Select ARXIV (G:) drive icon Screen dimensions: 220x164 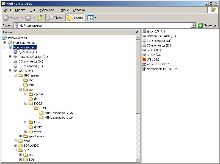144,54
